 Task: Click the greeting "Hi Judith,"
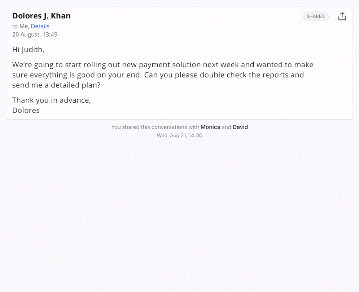(28, 49)
